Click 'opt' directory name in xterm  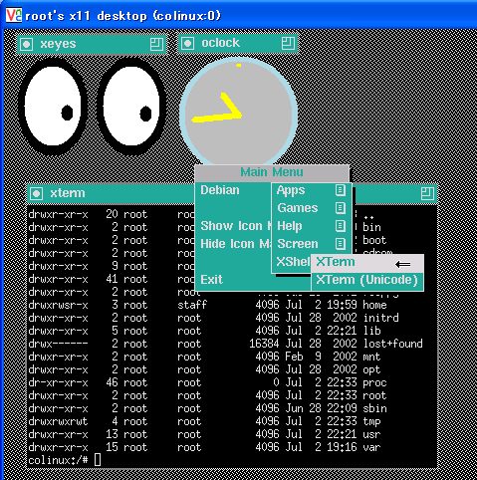pos(371,369)
